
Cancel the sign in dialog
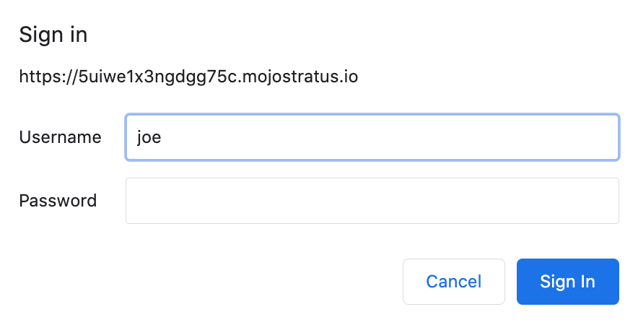click(454, 282)
